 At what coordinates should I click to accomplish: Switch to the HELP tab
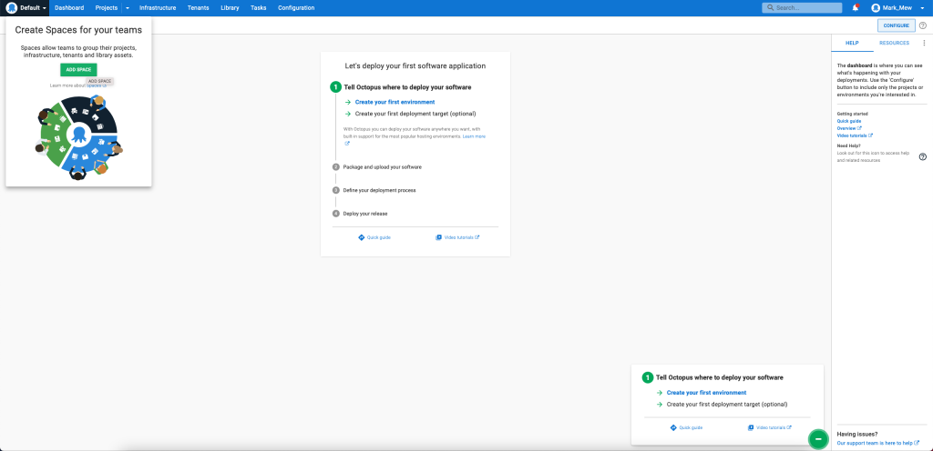[x=852, y=44]
